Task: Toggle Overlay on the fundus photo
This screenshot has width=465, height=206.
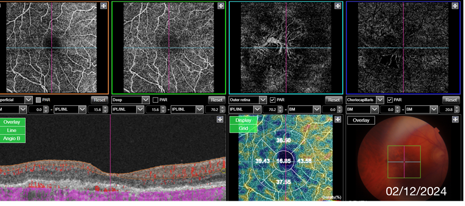Action: click(361, 120)
